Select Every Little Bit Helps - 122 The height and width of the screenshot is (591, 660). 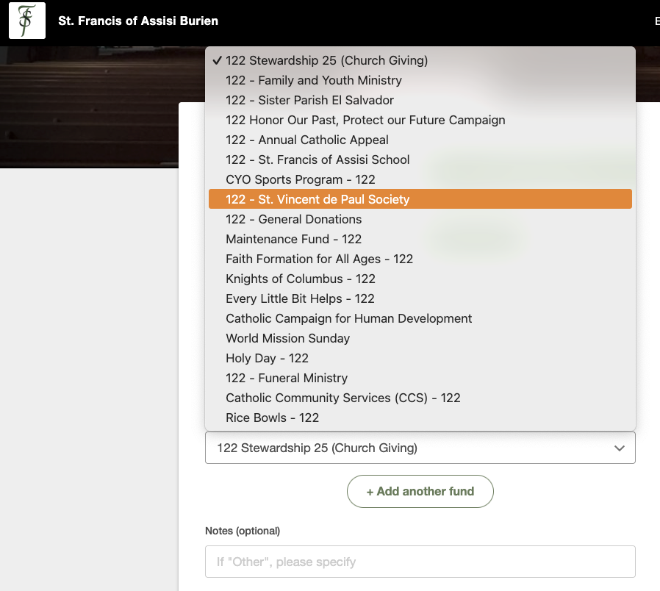[x=420, y=298]
